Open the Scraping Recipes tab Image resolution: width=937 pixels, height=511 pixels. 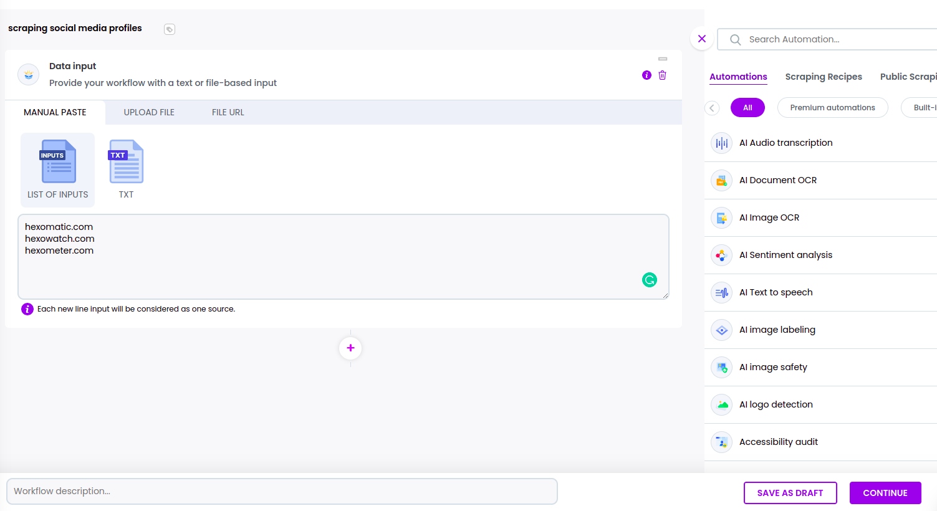click(x=824, y=77)
